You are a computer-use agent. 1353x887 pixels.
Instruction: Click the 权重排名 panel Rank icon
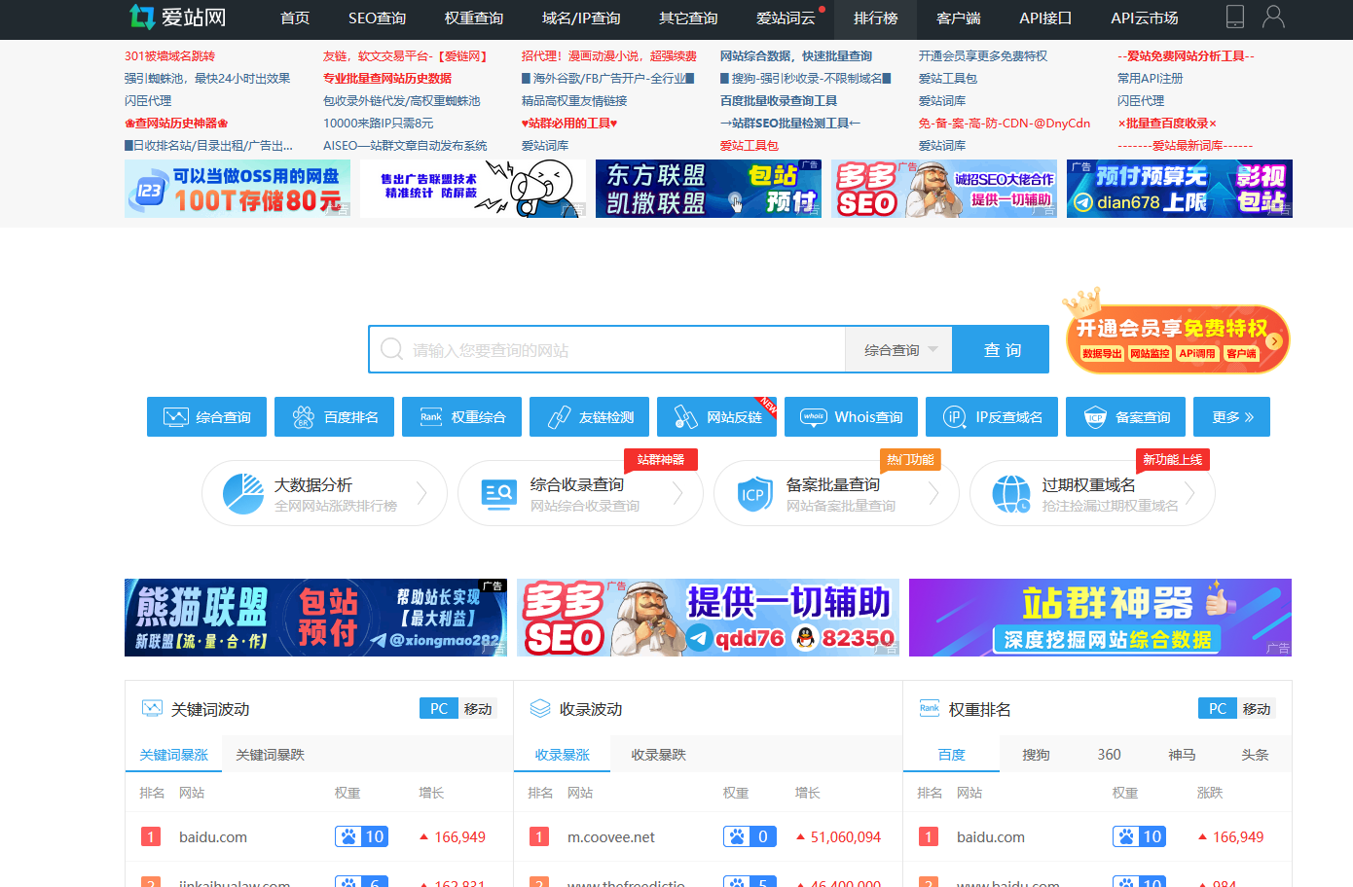point(930,708)
